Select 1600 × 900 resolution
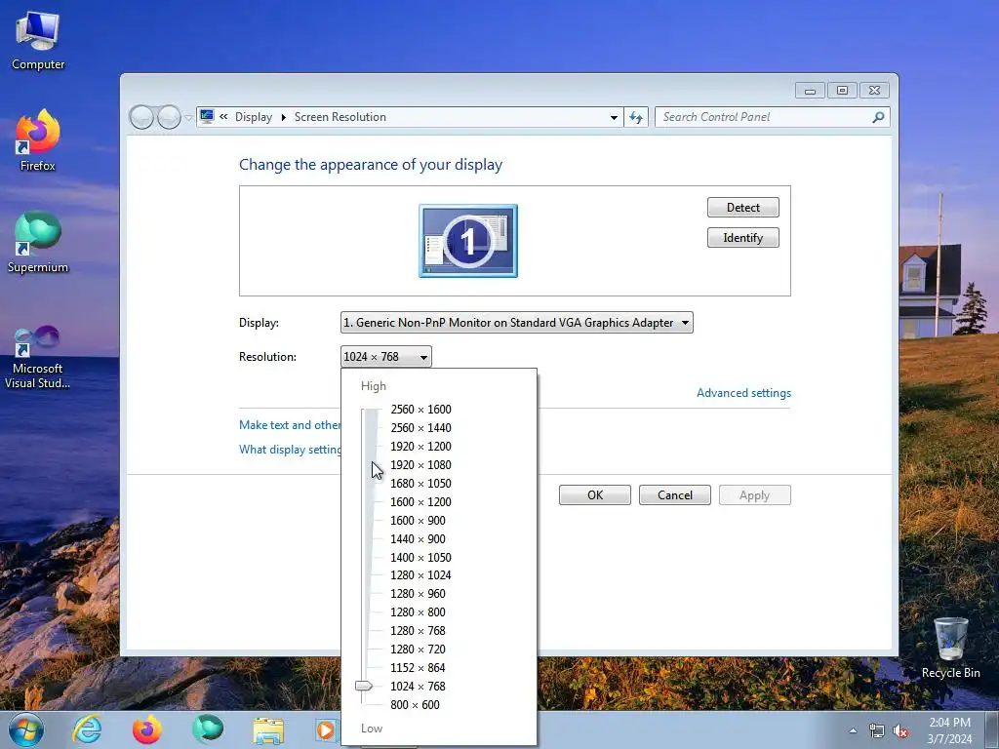Viewport: 999px width, 749px height. coord(418,521)
